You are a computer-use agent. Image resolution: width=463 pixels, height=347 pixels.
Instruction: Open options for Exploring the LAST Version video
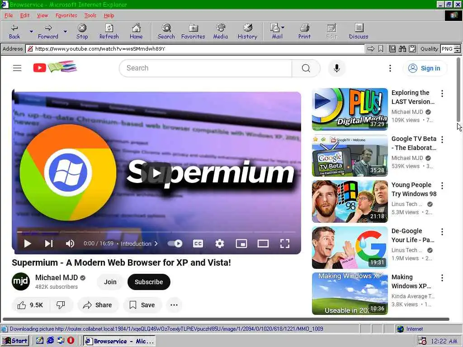pyautogui.click(x=442, y=94)
